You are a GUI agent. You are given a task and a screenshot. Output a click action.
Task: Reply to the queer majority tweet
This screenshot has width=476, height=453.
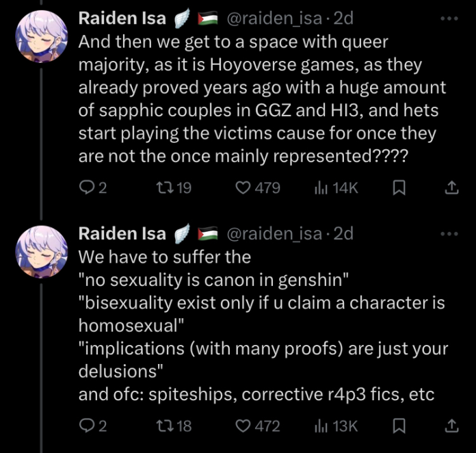tap(86, 187)
